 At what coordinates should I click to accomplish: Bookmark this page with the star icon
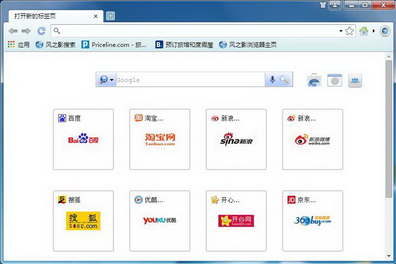350,31
